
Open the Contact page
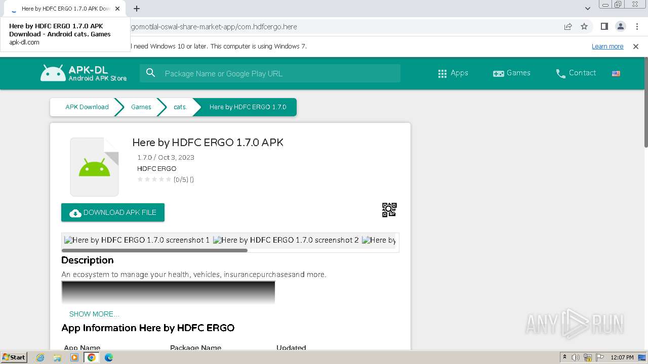click(x=576, y=73)
